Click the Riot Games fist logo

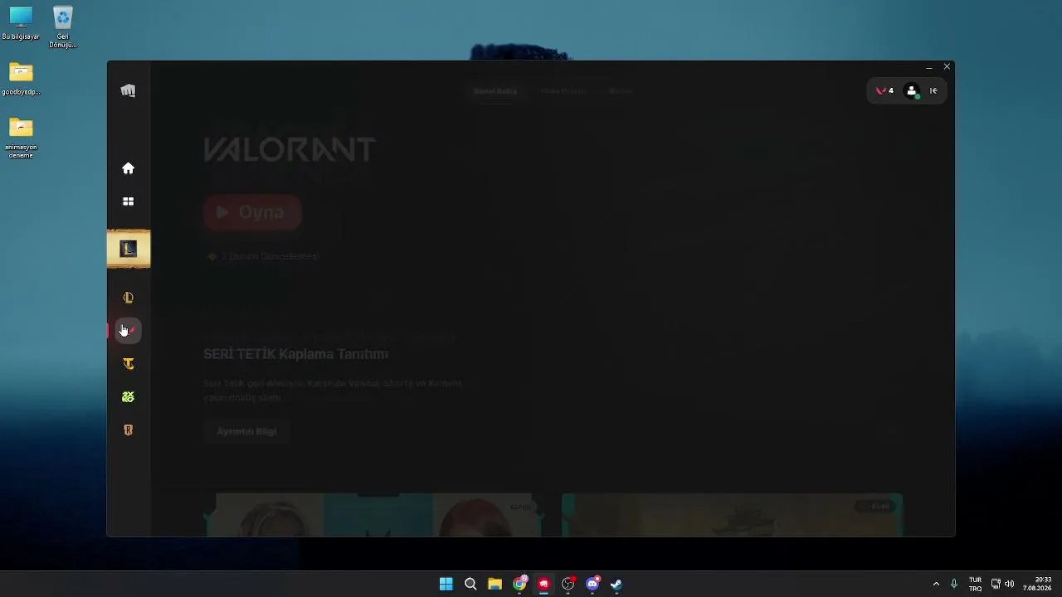pyautogui.click(x=128, y=90)
